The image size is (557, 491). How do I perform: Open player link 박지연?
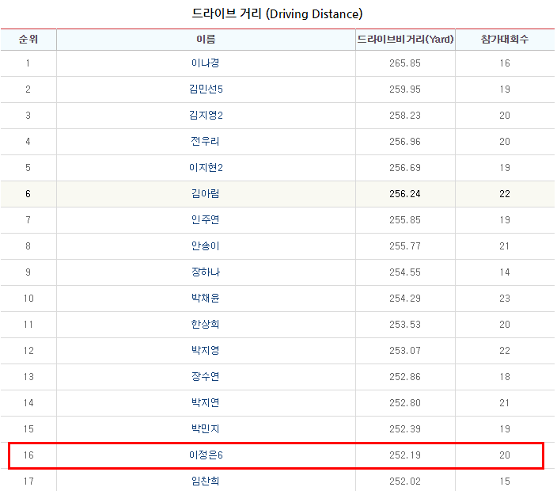pos(206,403)
